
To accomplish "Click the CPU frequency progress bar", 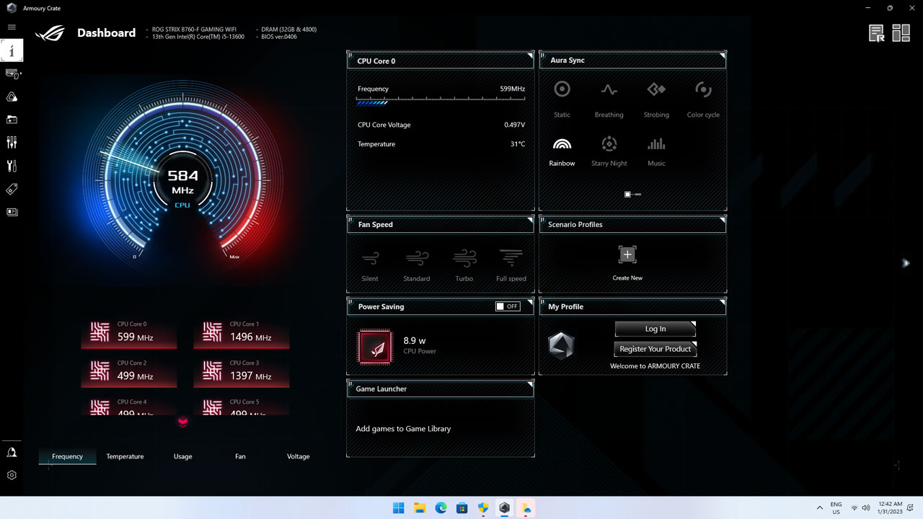I will 441,102.
